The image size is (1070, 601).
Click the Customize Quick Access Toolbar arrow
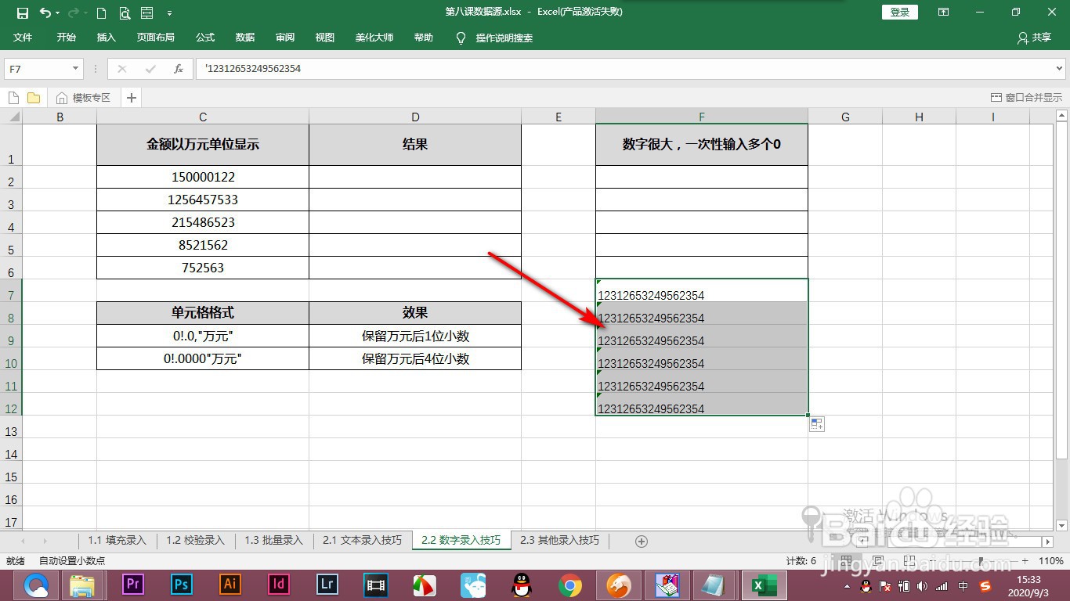point(169,13)
